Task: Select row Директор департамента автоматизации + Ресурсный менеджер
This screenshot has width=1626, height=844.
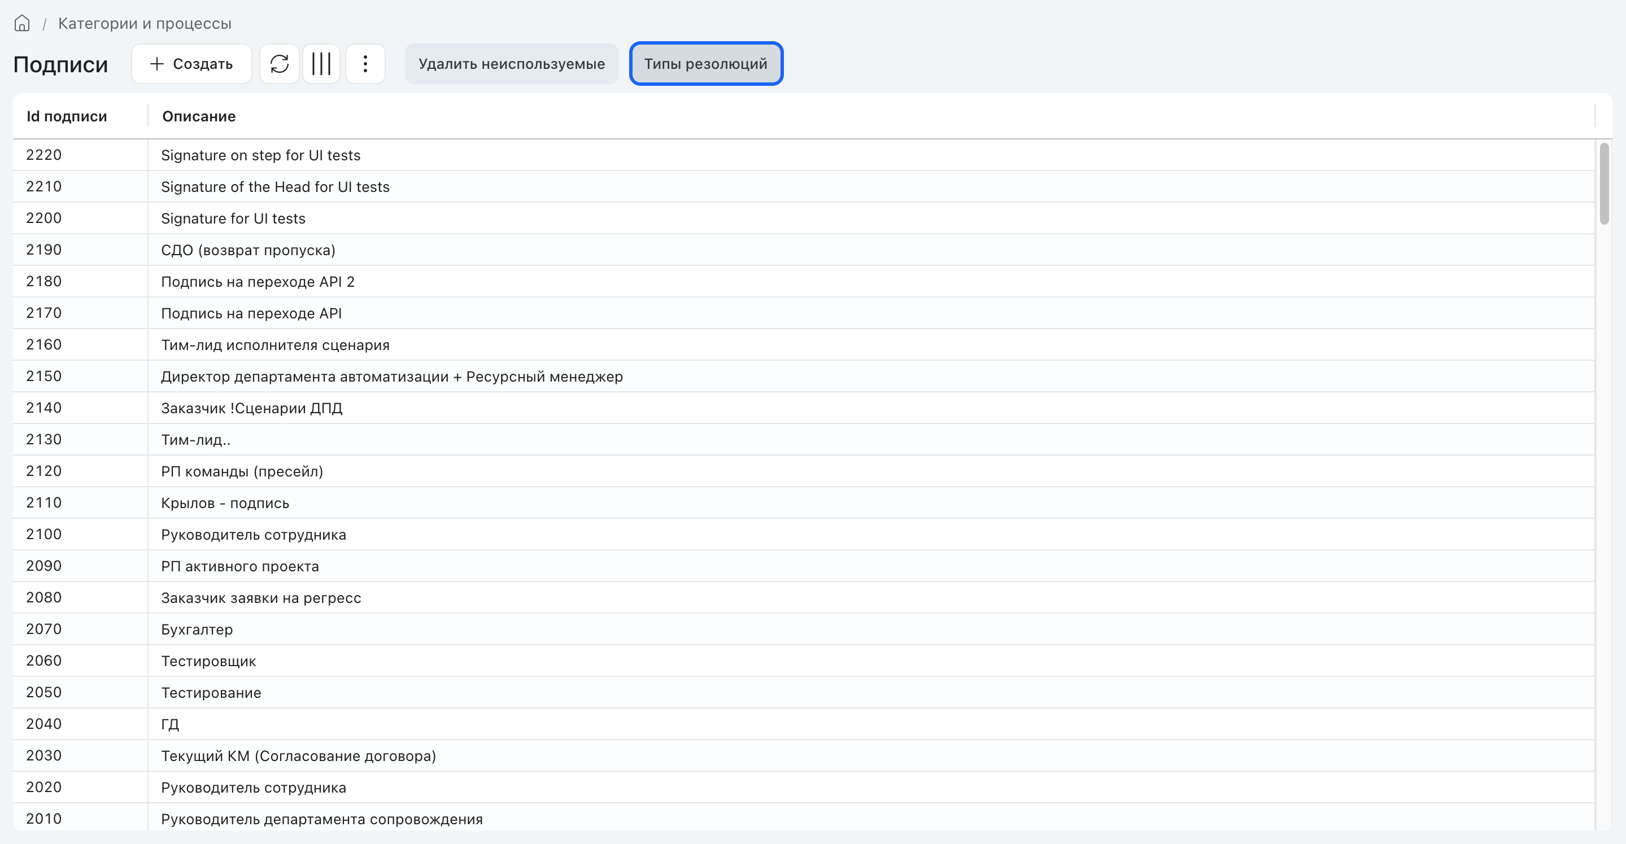Action: point(804,377)
